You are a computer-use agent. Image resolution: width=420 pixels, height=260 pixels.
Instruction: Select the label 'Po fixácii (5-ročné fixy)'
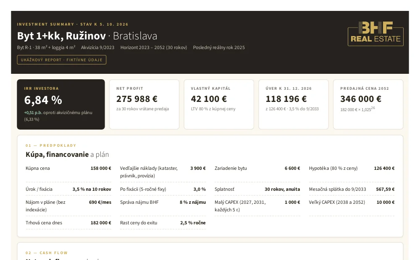point(143,189)
